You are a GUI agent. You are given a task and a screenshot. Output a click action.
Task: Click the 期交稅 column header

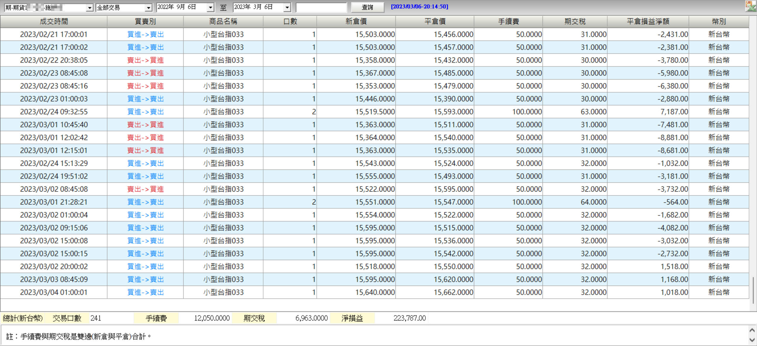coord(575,22)
